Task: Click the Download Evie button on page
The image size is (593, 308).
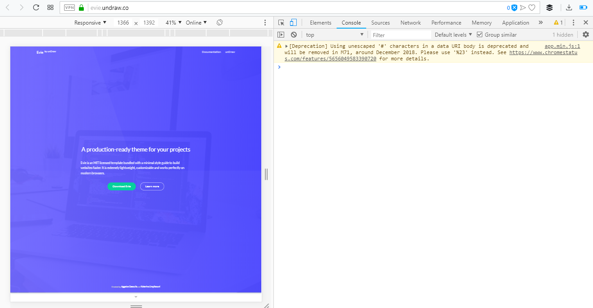Action: [x=121, y=186]
